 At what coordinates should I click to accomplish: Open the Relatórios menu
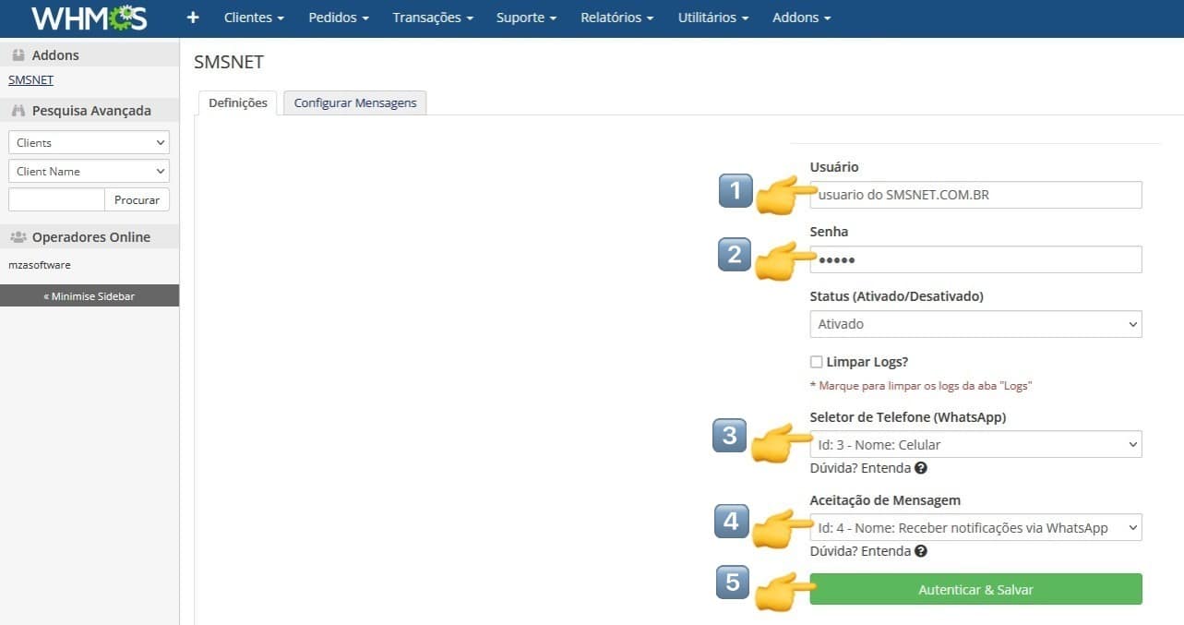click(616, 18)
